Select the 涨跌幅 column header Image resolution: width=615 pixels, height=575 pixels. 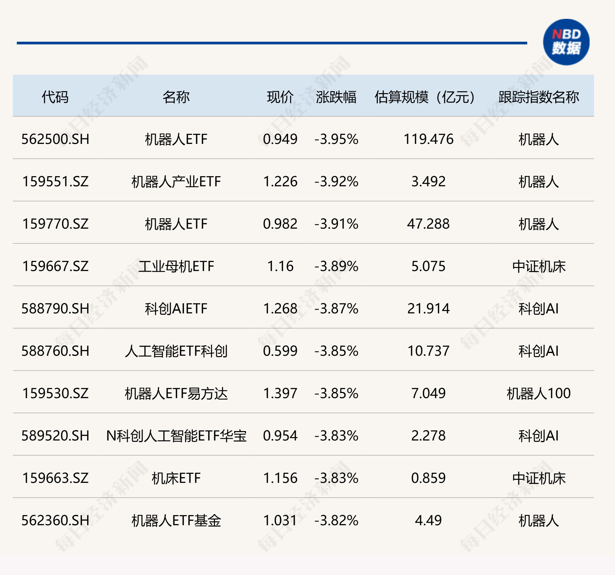pyautogui.click(x=336, y=97)
